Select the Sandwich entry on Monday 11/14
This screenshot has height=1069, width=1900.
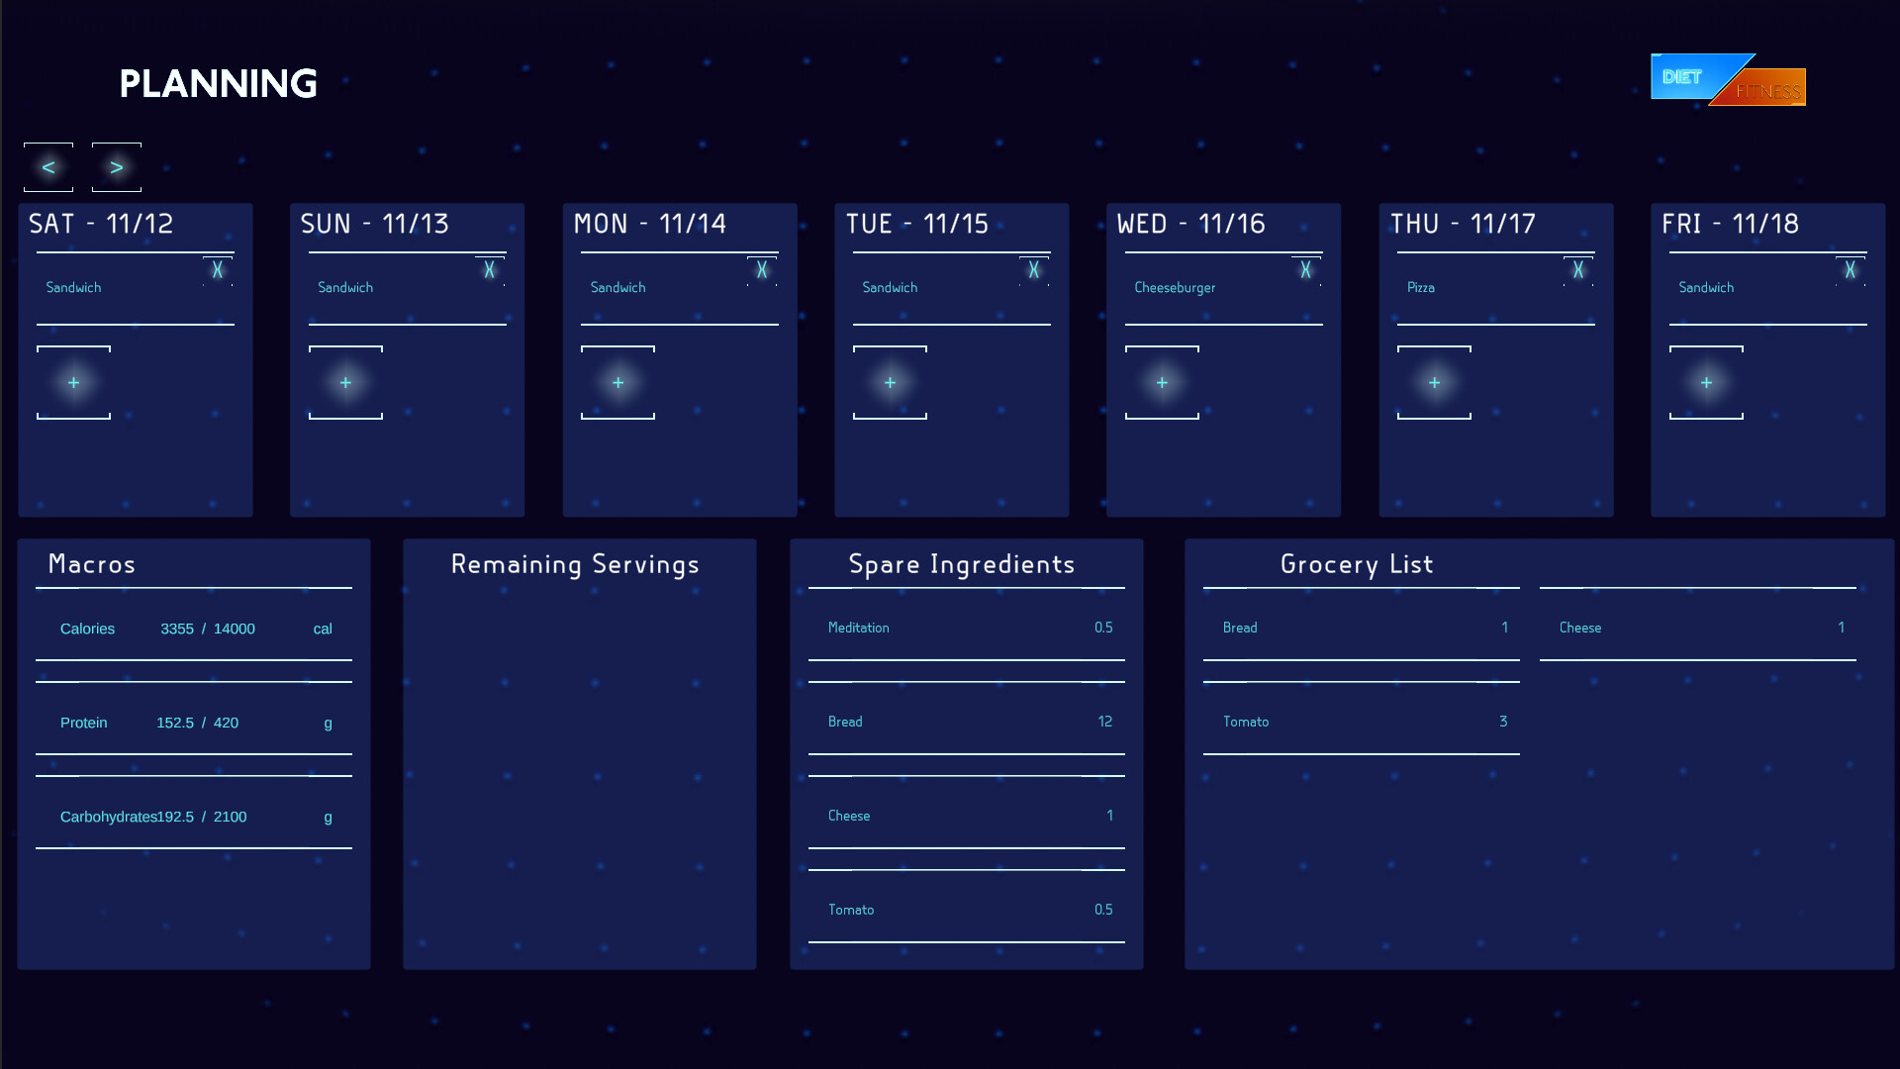(617, 287)
